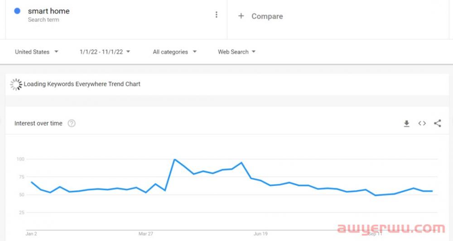Image resolution: width=453 pixels, height=241 pixels.
Task: Select the Jan 2 date on the axis
Action: (31, 234)
